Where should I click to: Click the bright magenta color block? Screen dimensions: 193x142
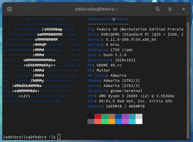125,121
